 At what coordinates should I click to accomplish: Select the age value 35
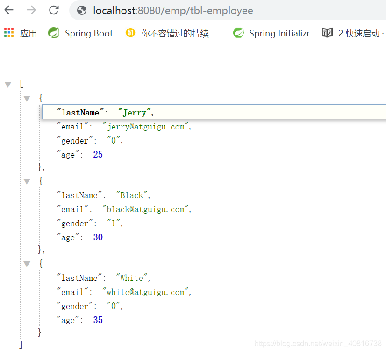98,320
